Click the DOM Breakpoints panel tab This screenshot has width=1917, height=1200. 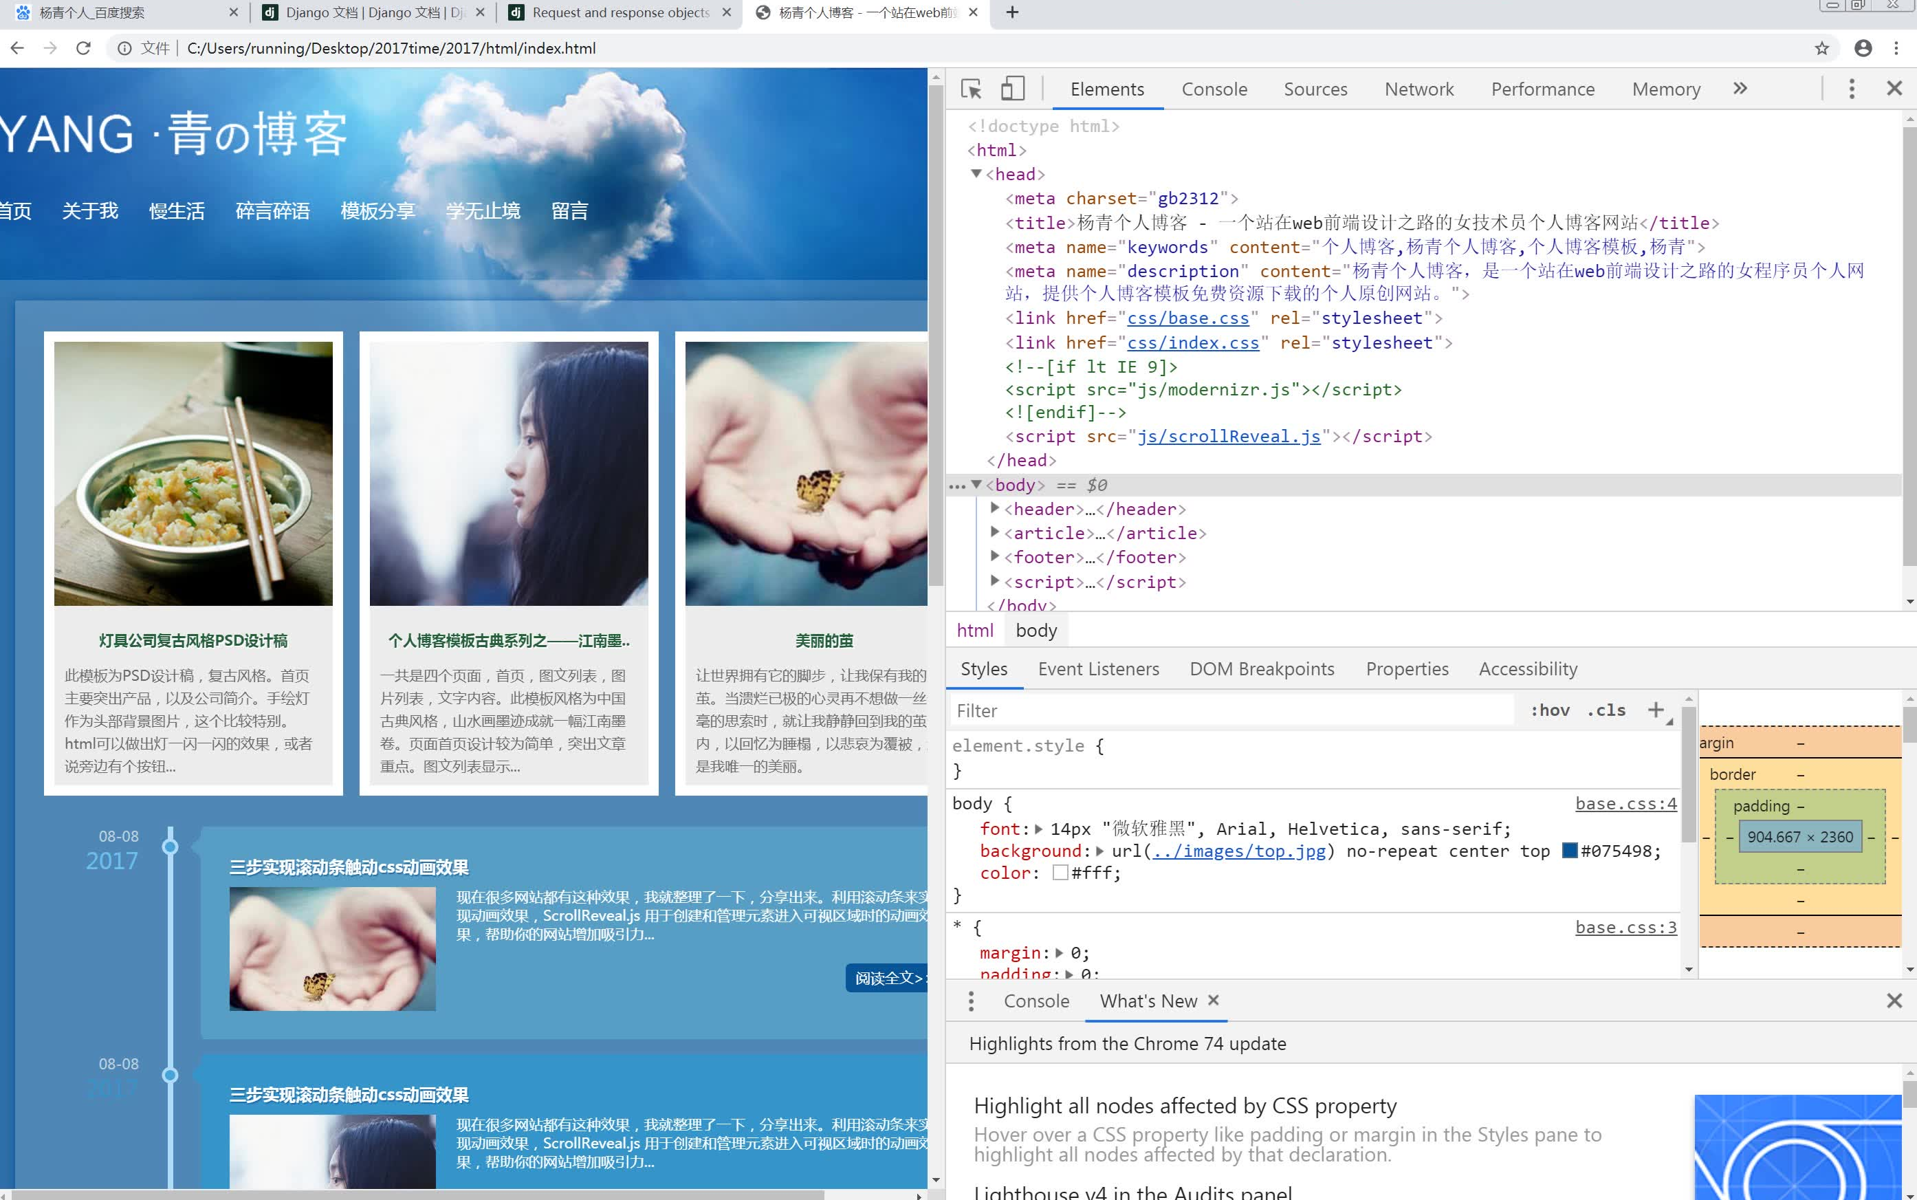(x=1262, y=669)
